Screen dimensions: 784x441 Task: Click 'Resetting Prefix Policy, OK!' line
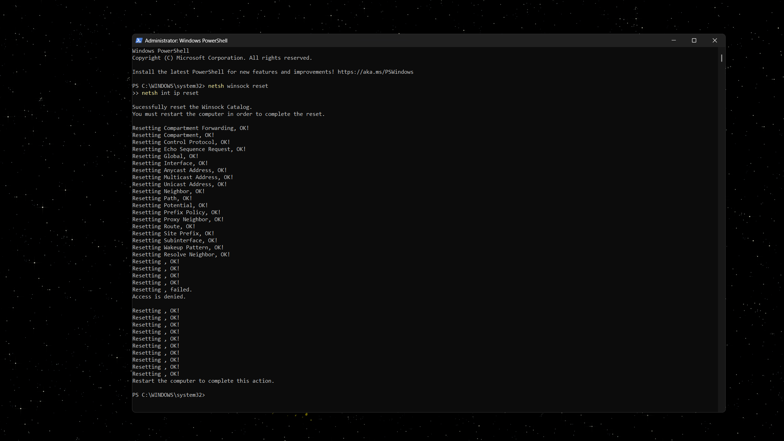point(176,212)
